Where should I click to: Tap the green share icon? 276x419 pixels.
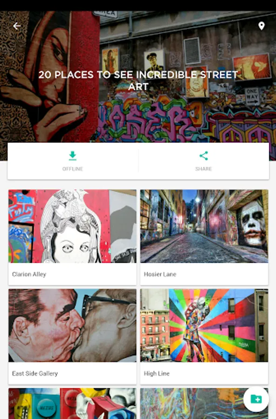click(x=204, y=156)
